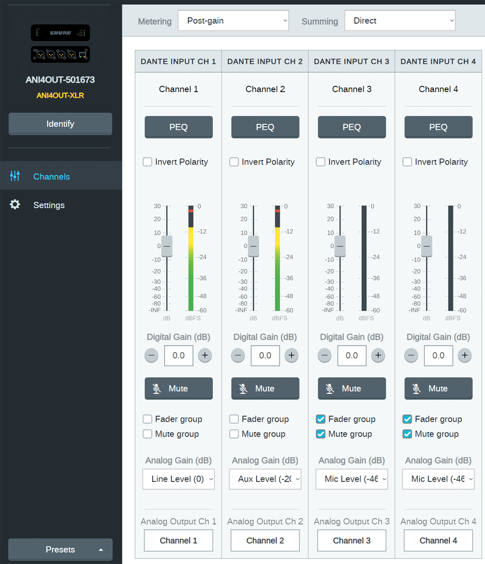
Task: Decrease Channel 3 digital gain with minus icon
Action: (x=324, y=355)
